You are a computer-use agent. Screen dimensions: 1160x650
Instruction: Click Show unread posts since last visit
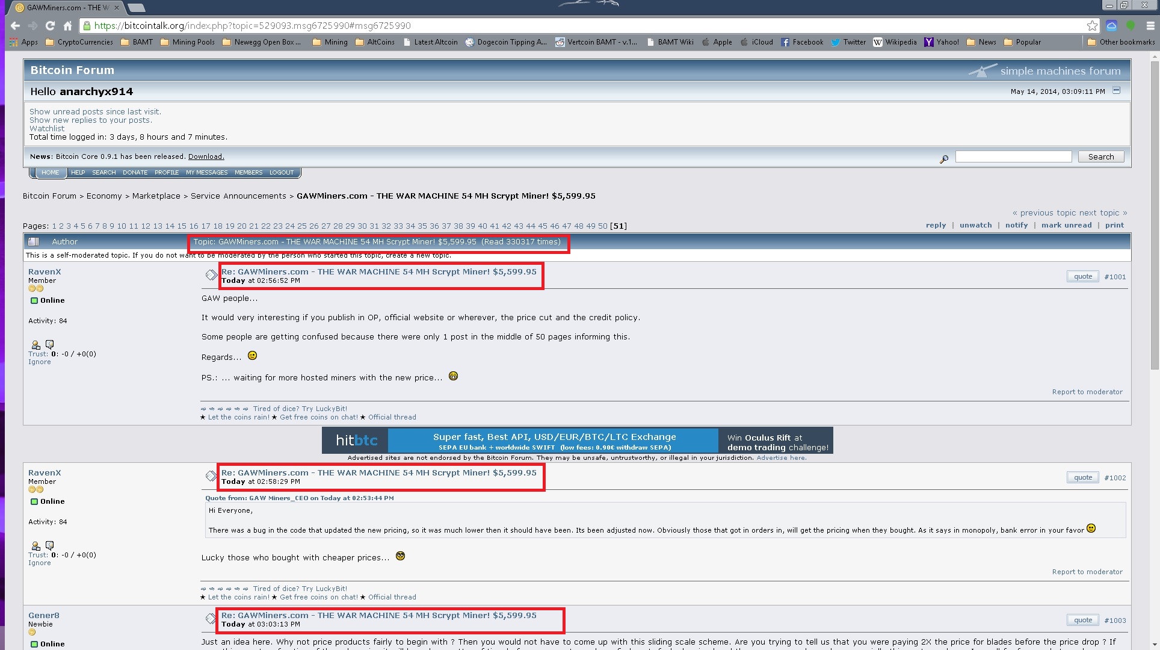tap(95, 112)
